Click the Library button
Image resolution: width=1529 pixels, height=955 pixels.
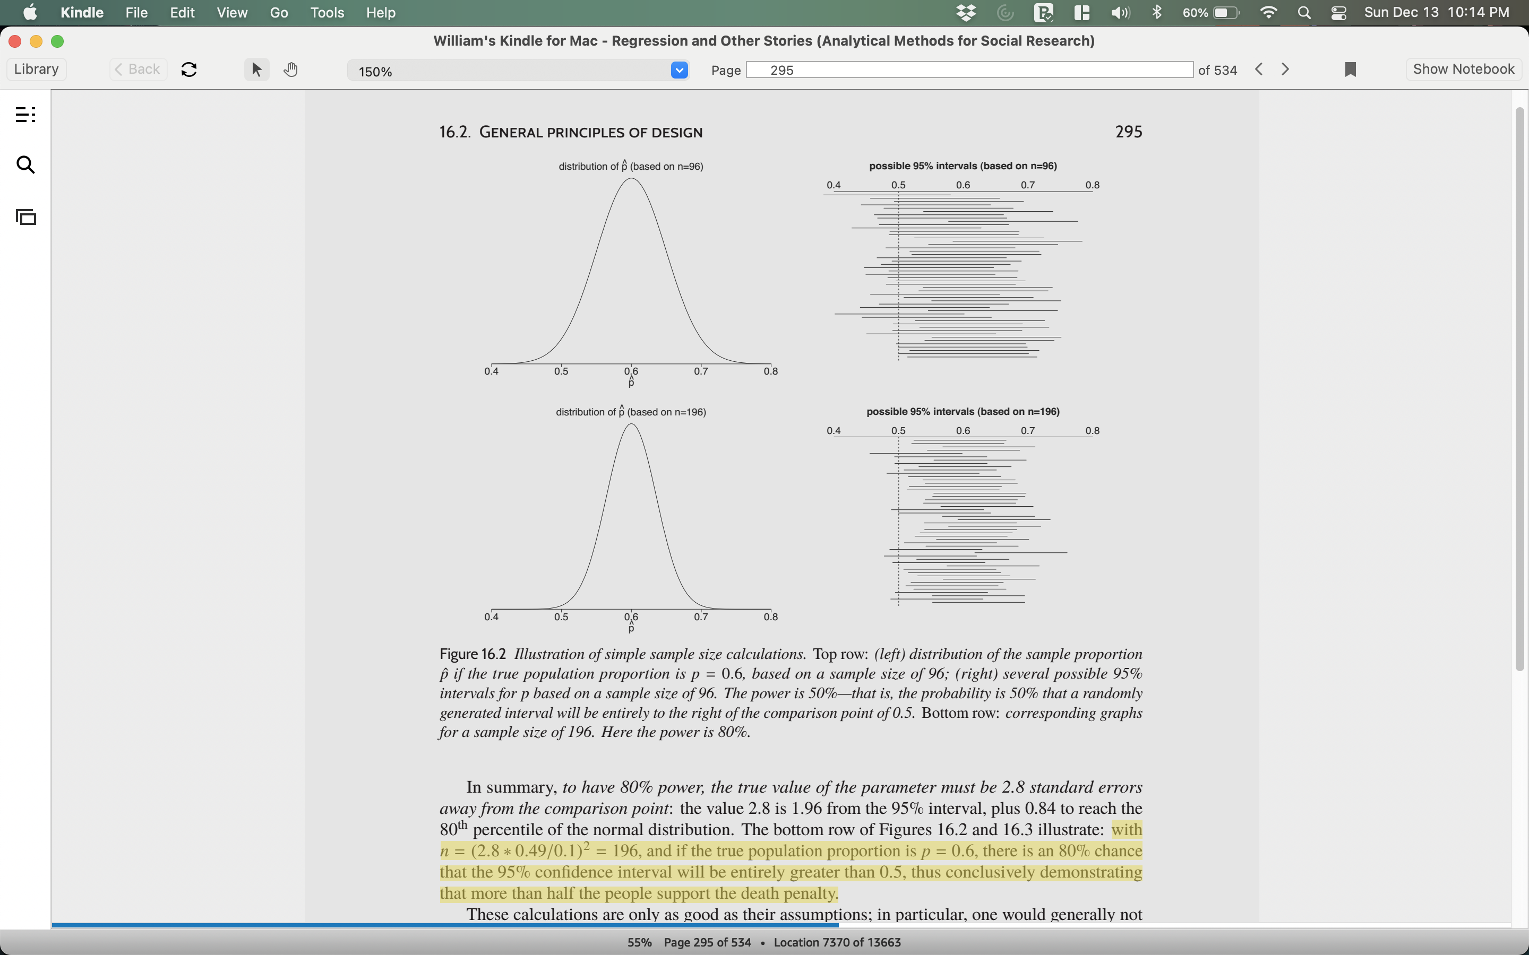pos(37,70)
